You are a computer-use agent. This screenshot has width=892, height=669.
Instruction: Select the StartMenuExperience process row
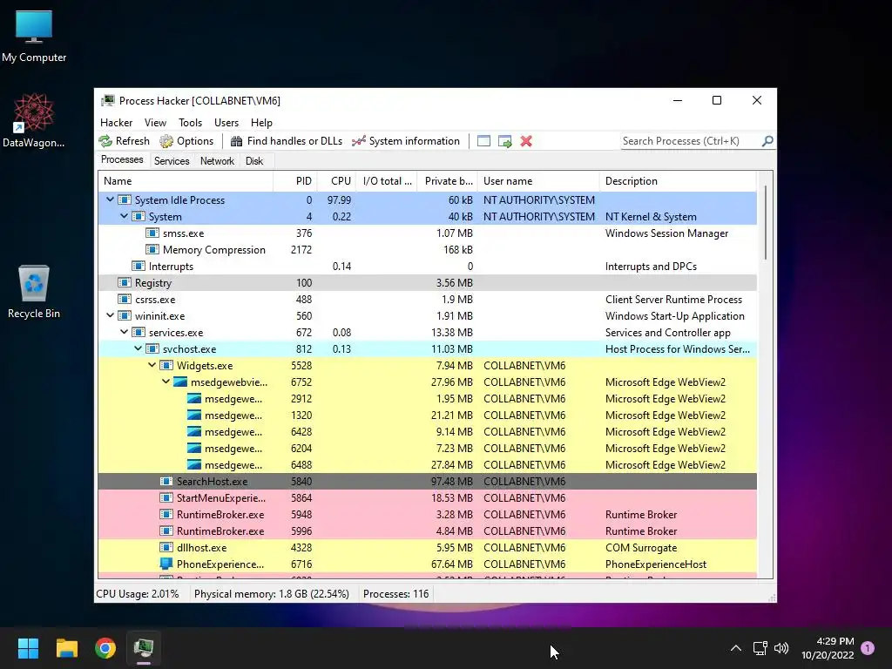[428, 497]
